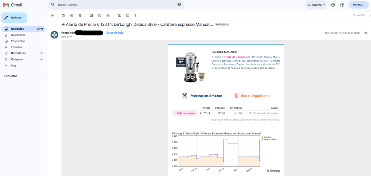This screenshot has width=371, height=176.
Task: Click the Gmail logo
Action: tap(12, 5)
